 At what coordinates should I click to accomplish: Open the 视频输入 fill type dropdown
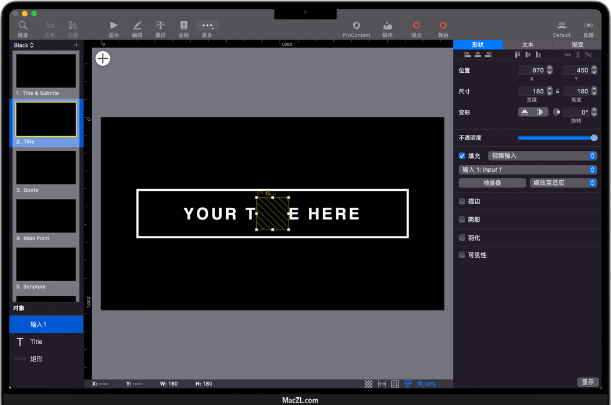pos(542,156)
